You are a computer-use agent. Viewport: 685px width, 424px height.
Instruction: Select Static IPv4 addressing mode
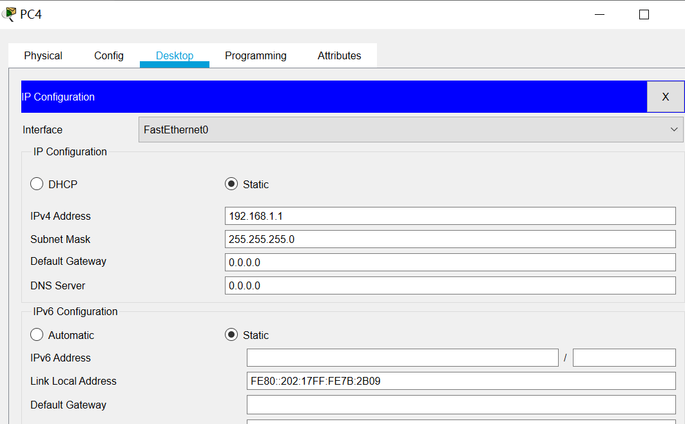pyautogui.click(x=231, y=184)
